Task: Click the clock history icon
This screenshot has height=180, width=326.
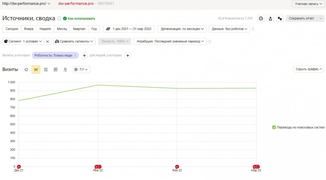Action: [x=261, y=18]
